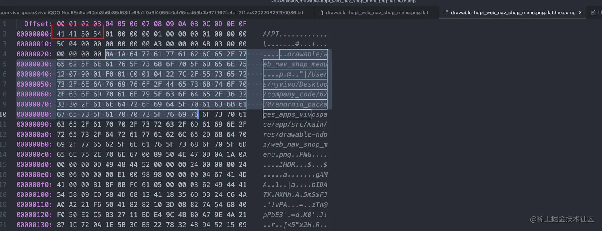Click offset label '00000040:'
This screenshot has width=602, height=231.
coord(34,74)
